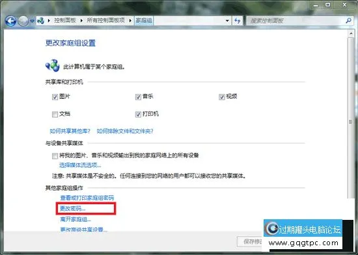358x255 pixels.
Task: Minimize the HomeGroup window
Action: (316, 5)
